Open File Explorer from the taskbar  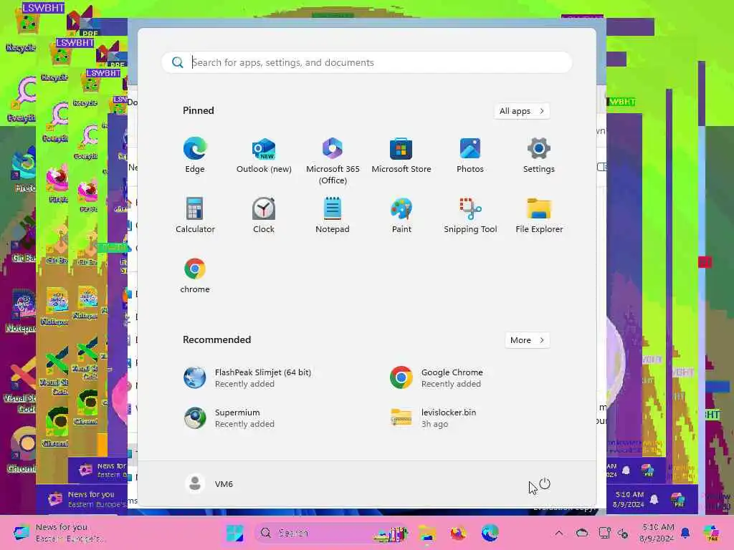coord(427,533)
